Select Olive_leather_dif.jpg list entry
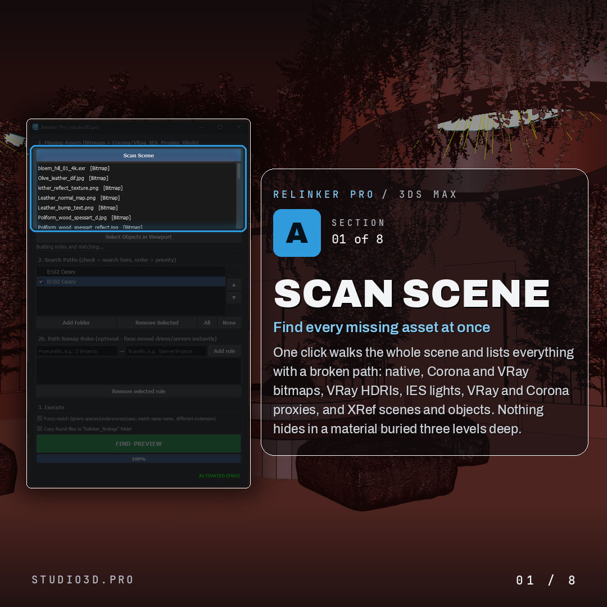The width and height of the screenshot is (607, 607). 136,178
